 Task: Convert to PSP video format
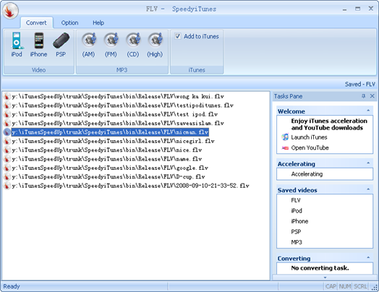[61, 45]
